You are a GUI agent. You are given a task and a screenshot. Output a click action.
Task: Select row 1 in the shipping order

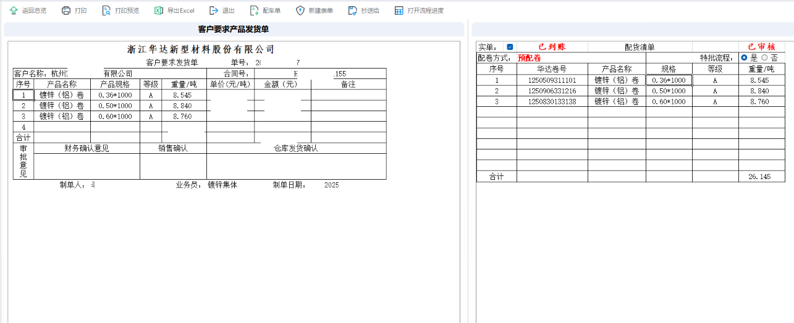point(23,95)
